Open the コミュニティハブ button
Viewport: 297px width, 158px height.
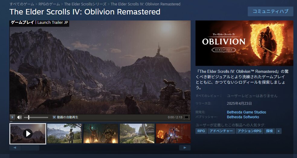click(x=270, y=11)
